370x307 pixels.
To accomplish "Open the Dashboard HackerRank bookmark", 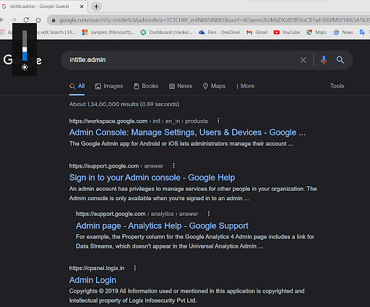I will click(x=167, y=33).
